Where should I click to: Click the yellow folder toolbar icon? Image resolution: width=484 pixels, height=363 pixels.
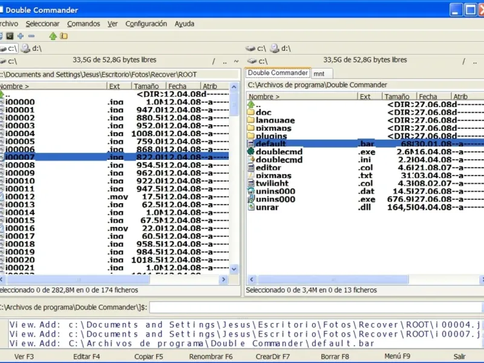pos(64,36)
